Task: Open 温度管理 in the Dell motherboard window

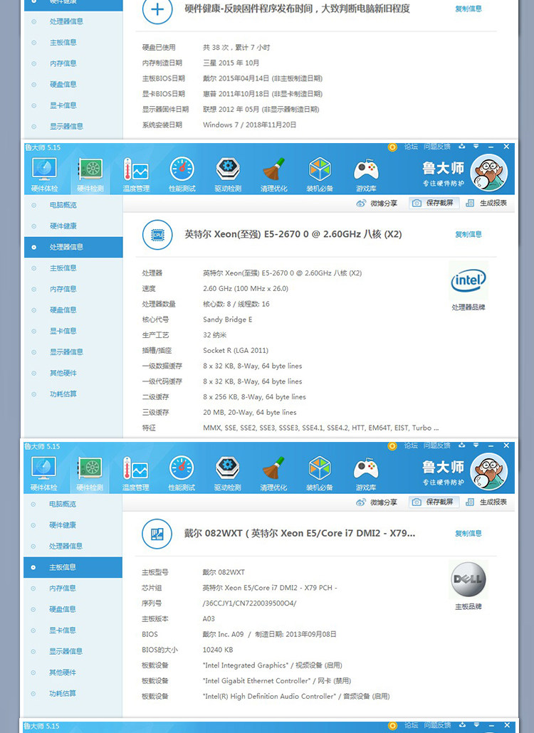Action: pos(135,473)
